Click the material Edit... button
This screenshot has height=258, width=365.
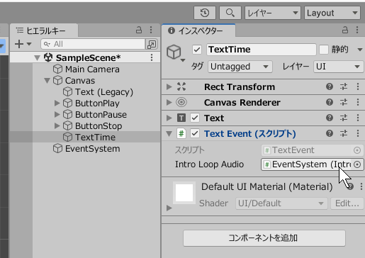(347, 203)
